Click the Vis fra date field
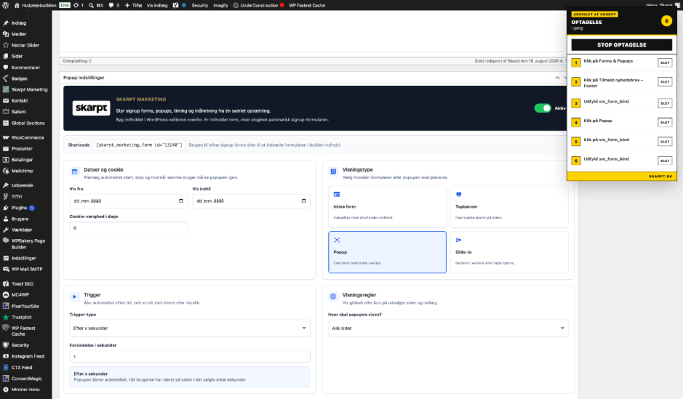 129,201
